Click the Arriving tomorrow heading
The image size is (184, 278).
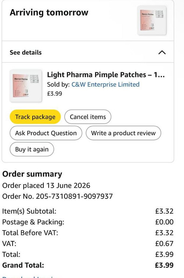pyautogui.click(x=49, y=13)
